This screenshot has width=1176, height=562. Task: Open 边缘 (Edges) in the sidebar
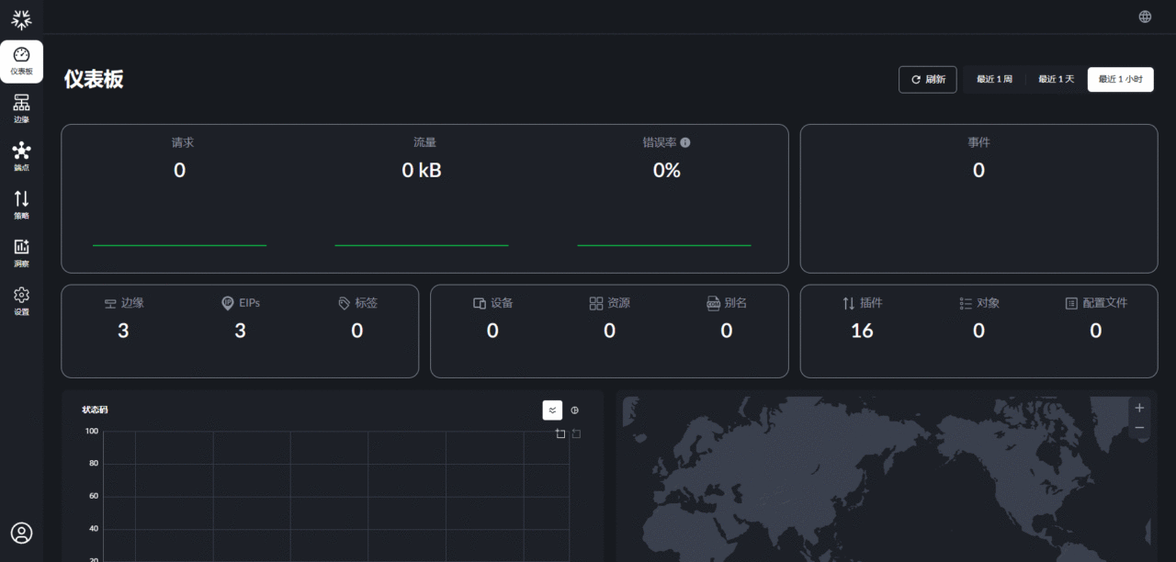[21, 107]
